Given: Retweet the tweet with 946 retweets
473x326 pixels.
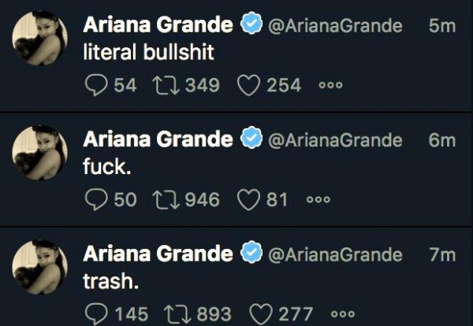Looking at the screenshot, I should (166, 200).
